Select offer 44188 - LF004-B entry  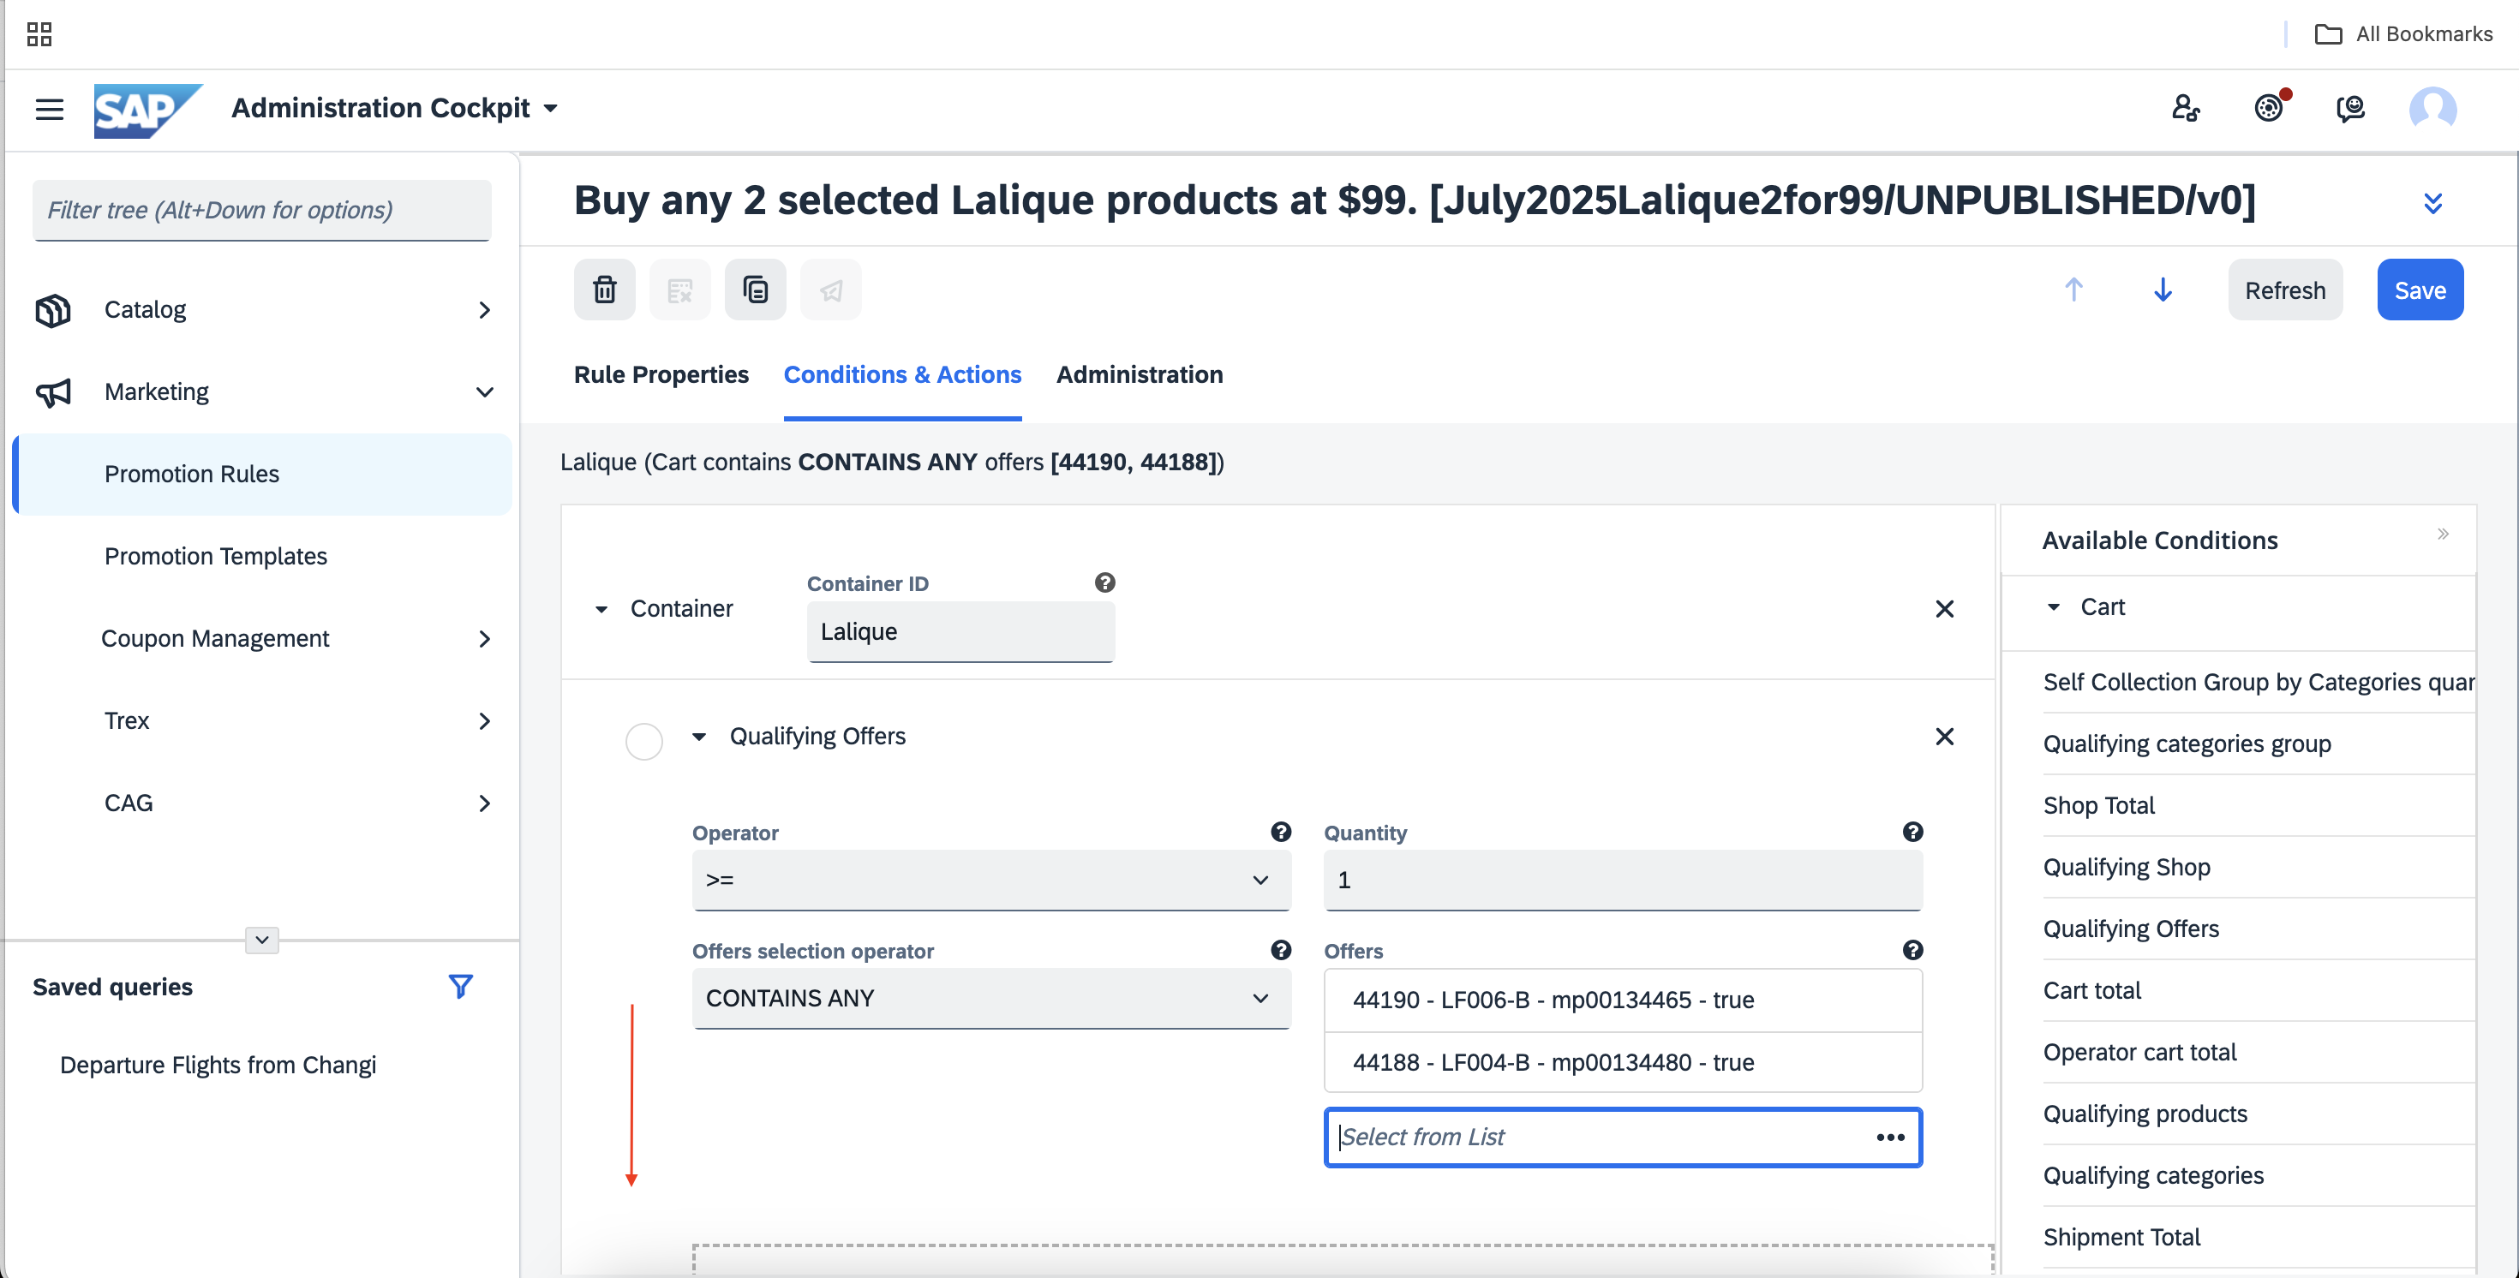click(1622, 1062)
